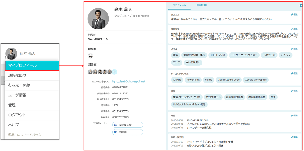This screenshot has height=151, width=304.
Task: Switch to the 連絡先出力 tab
Action: click(202, 5)
